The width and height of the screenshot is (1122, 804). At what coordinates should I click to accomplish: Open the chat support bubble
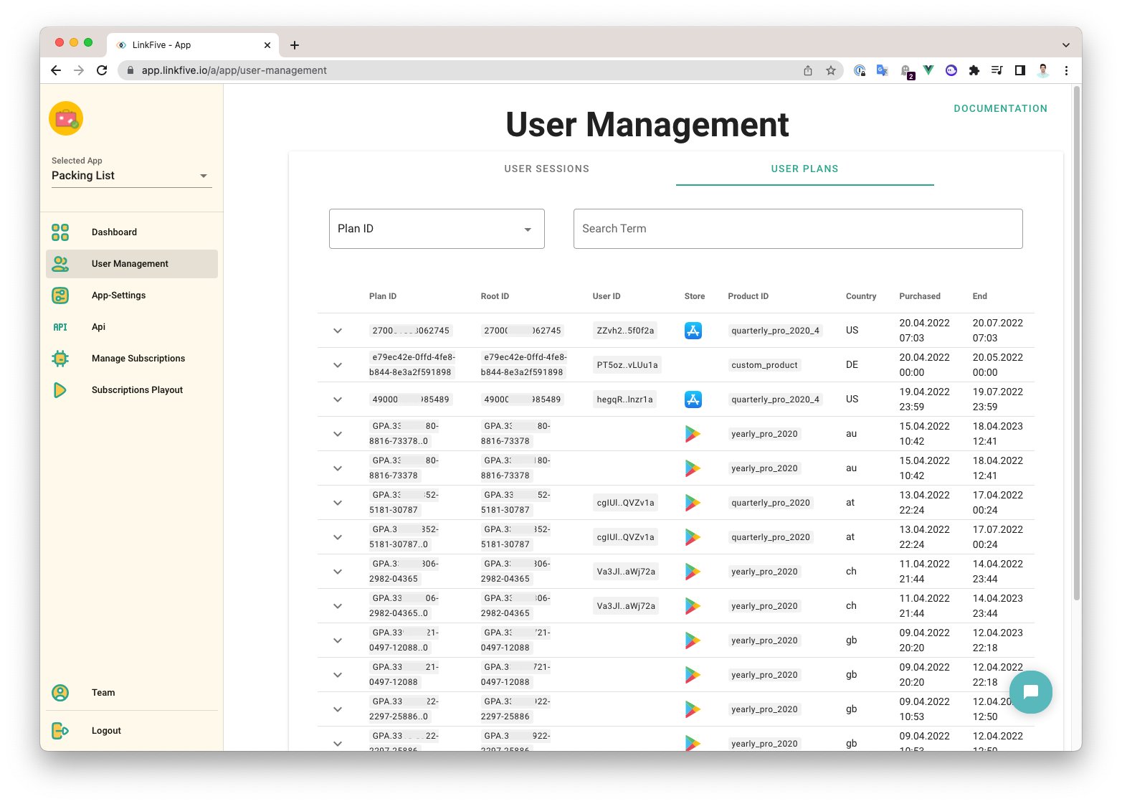coord(1031,692)
